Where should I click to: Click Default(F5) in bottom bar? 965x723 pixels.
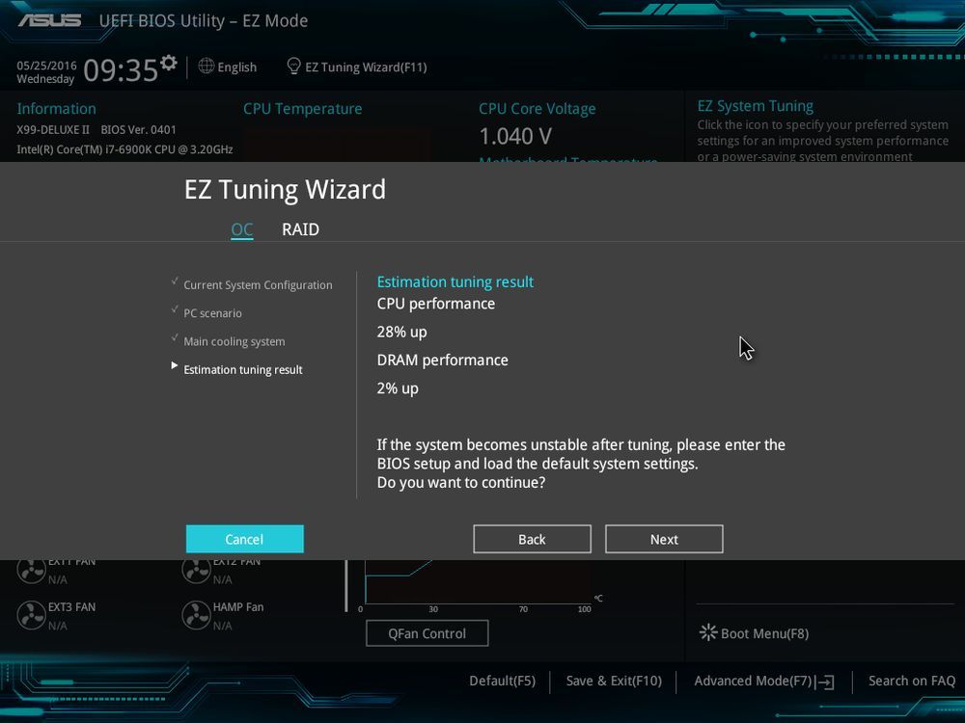click(x=502, y=682)
